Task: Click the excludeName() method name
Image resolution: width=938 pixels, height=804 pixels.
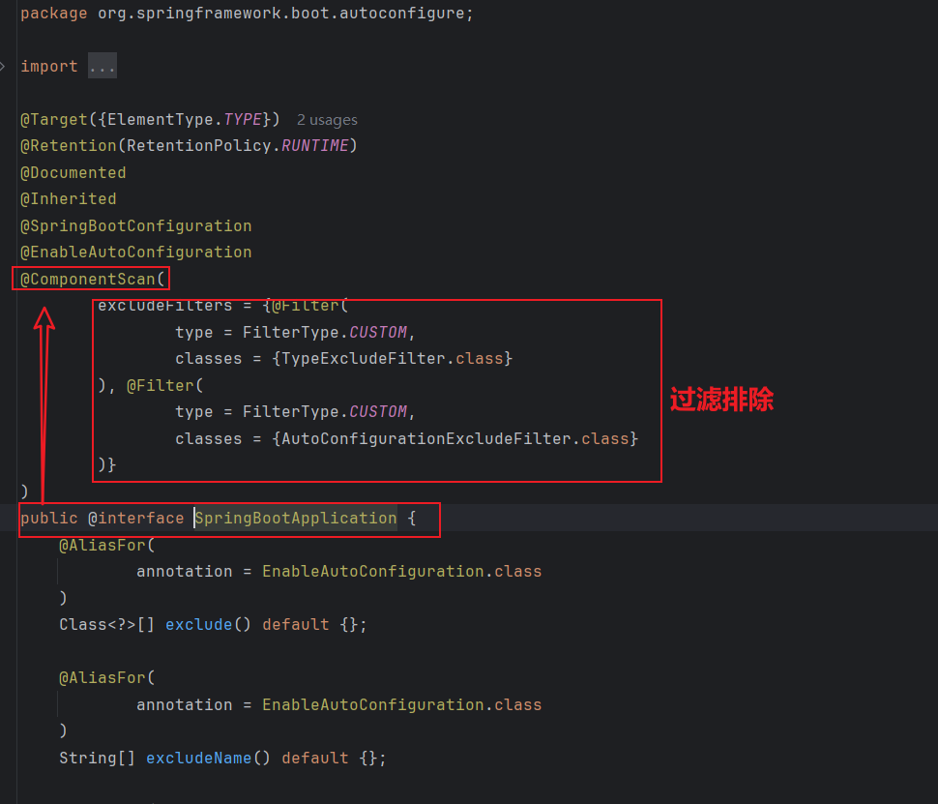Action: pos(198,758)
